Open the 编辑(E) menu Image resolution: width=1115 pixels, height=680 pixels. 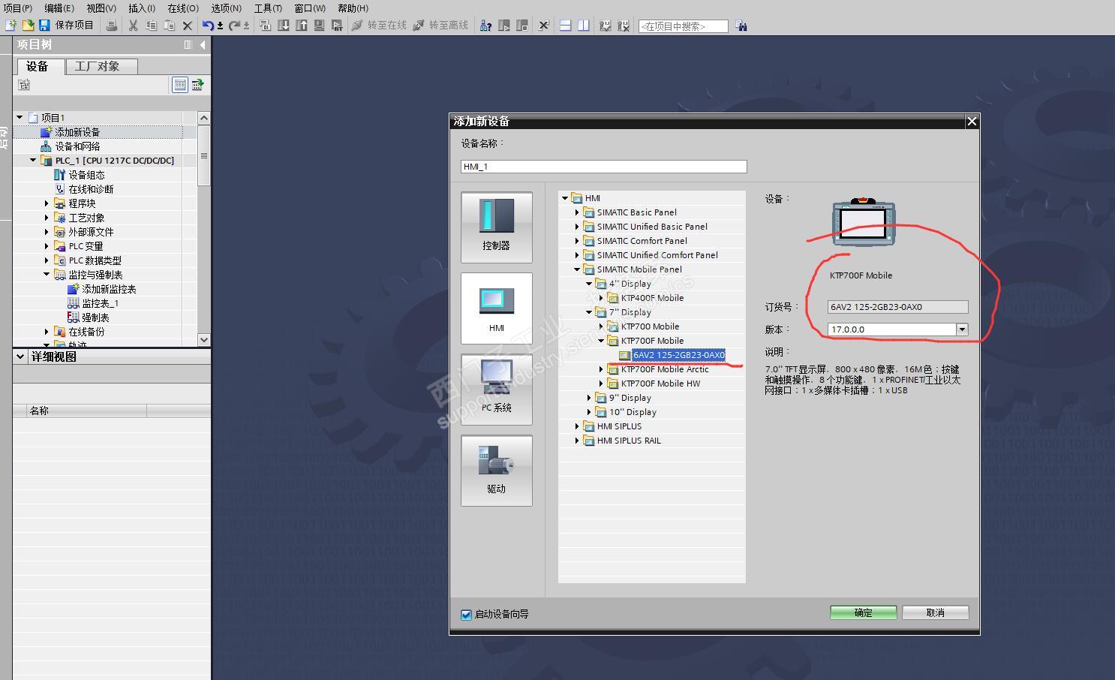(59, 8)
